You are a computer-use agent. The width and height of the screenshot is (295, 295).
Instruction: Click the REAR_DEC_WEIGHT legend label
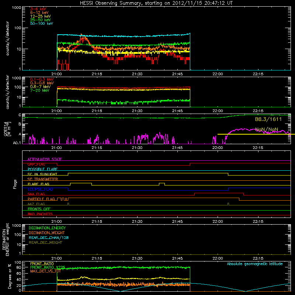click(45, 243)
